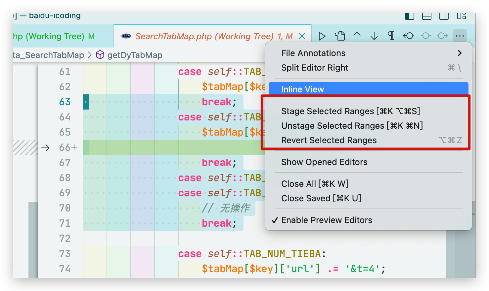This screenshot has width=489, height=291.
Task: Expand the ta_SearchTabMap breadcrumb segment
Action: (x=49, y=55)
